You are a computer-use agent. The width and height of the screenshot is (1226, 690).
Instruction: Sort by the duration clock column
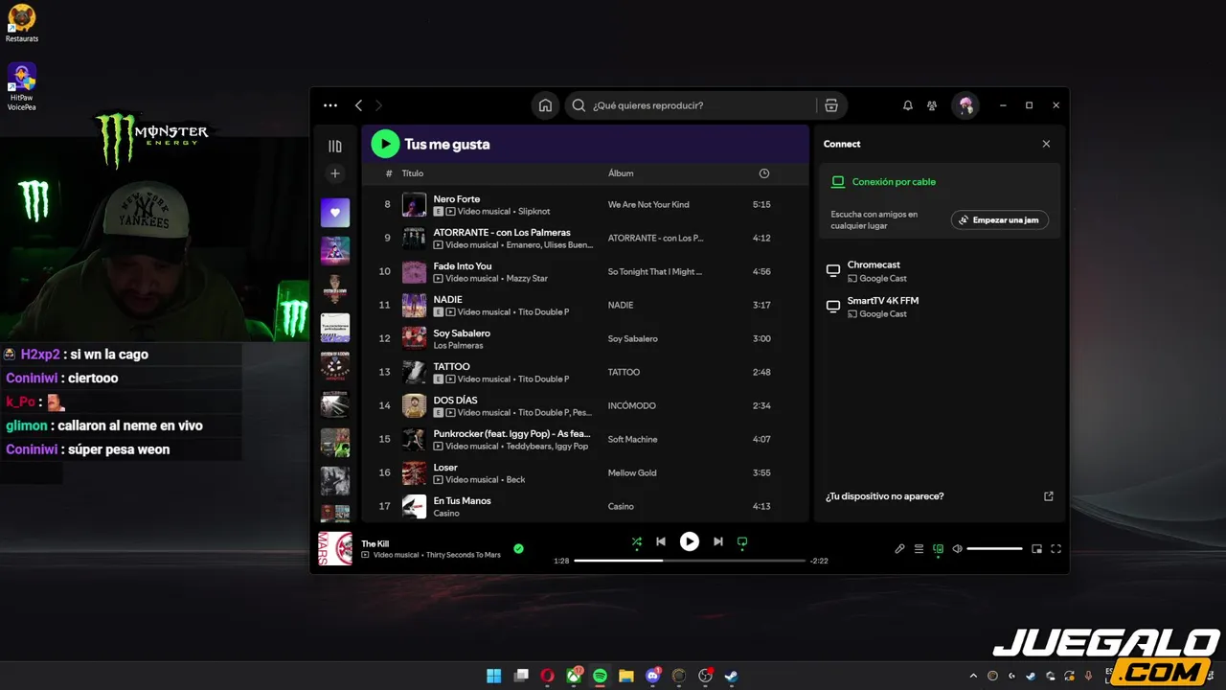763,173
